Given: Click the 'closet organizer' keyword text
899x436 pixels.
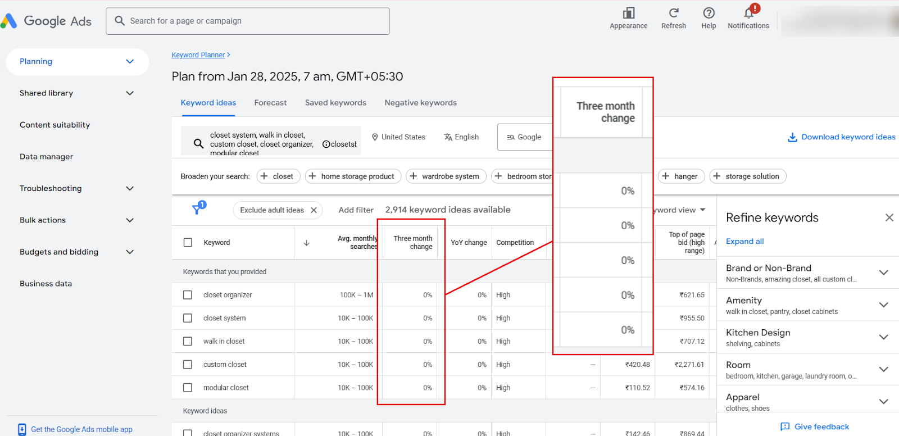Looking at the screenshot, I should pos(228,295).
